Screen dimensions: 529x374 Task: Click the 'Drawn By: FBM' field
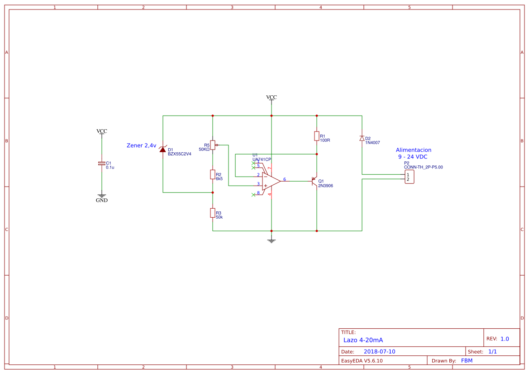453,360
